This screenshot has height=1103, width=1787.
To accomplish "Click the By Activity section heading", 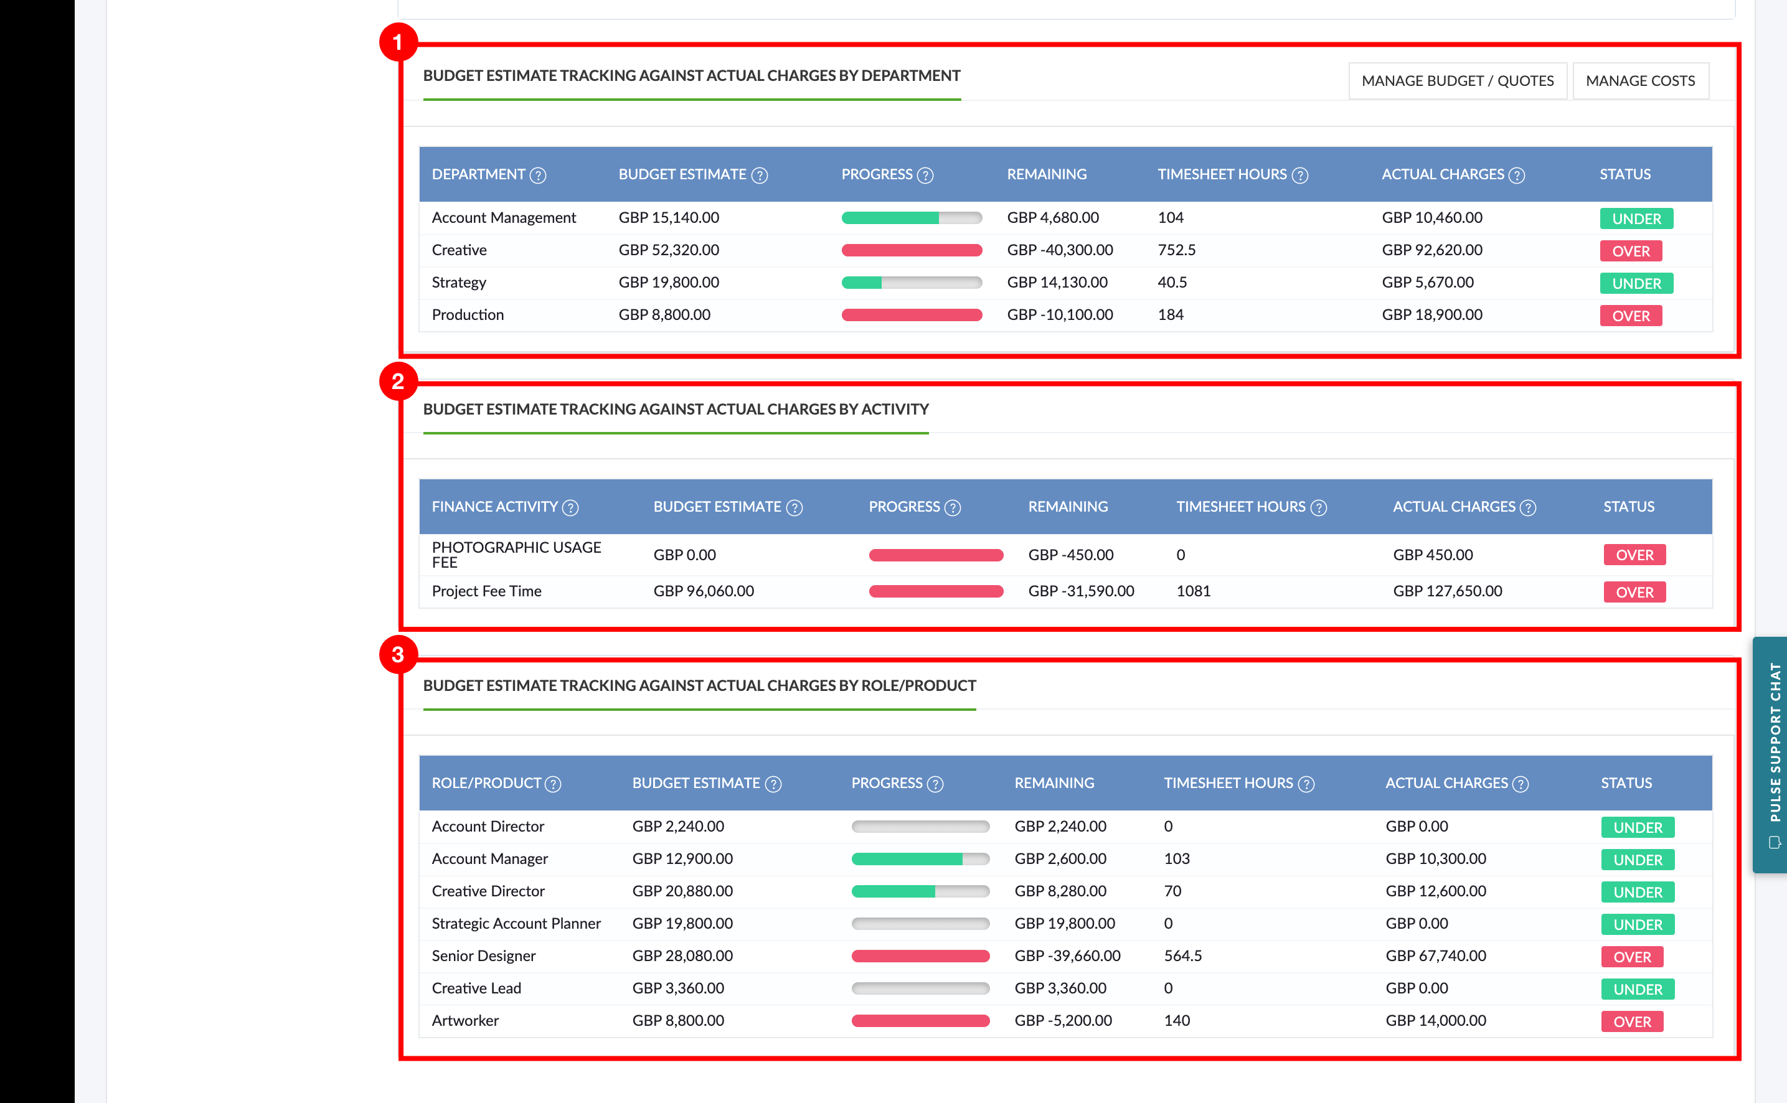I will (676, 410).
